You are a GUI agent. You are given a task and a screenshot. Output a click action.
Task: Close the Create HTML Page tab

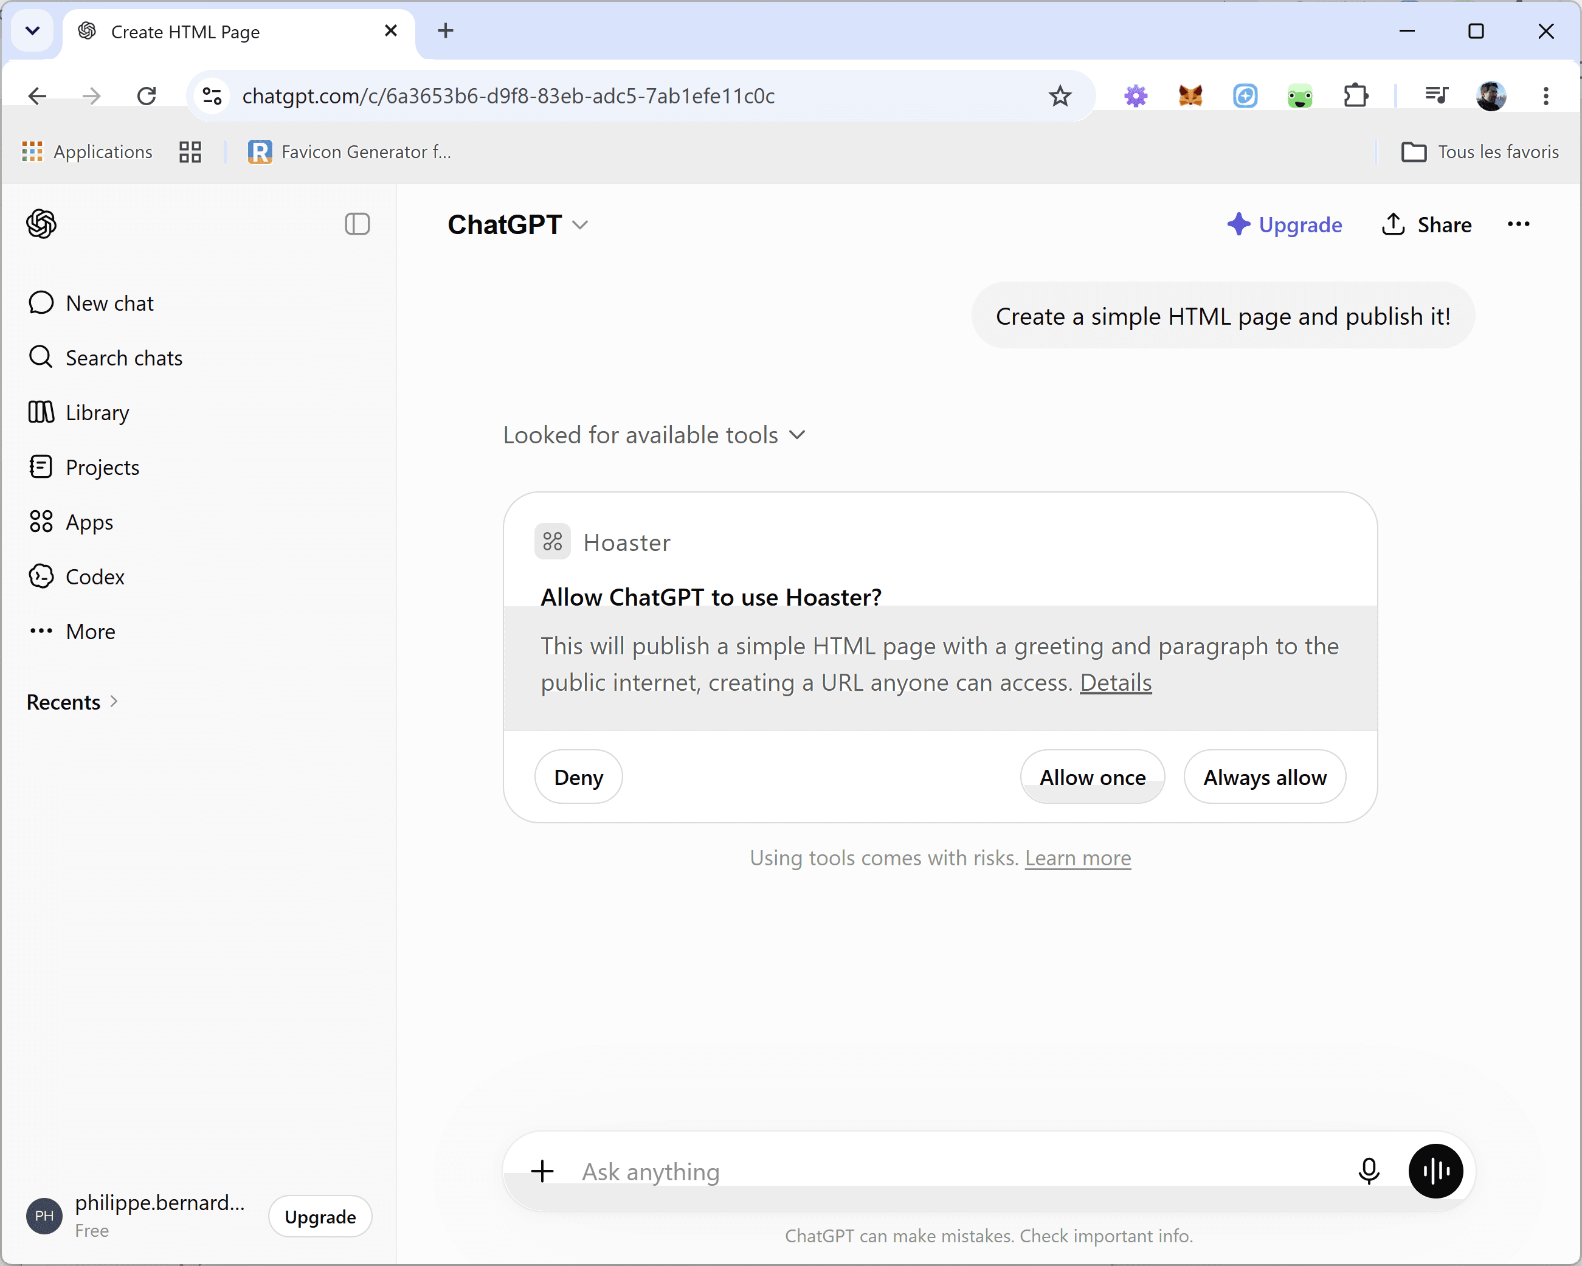click(390, 31)
